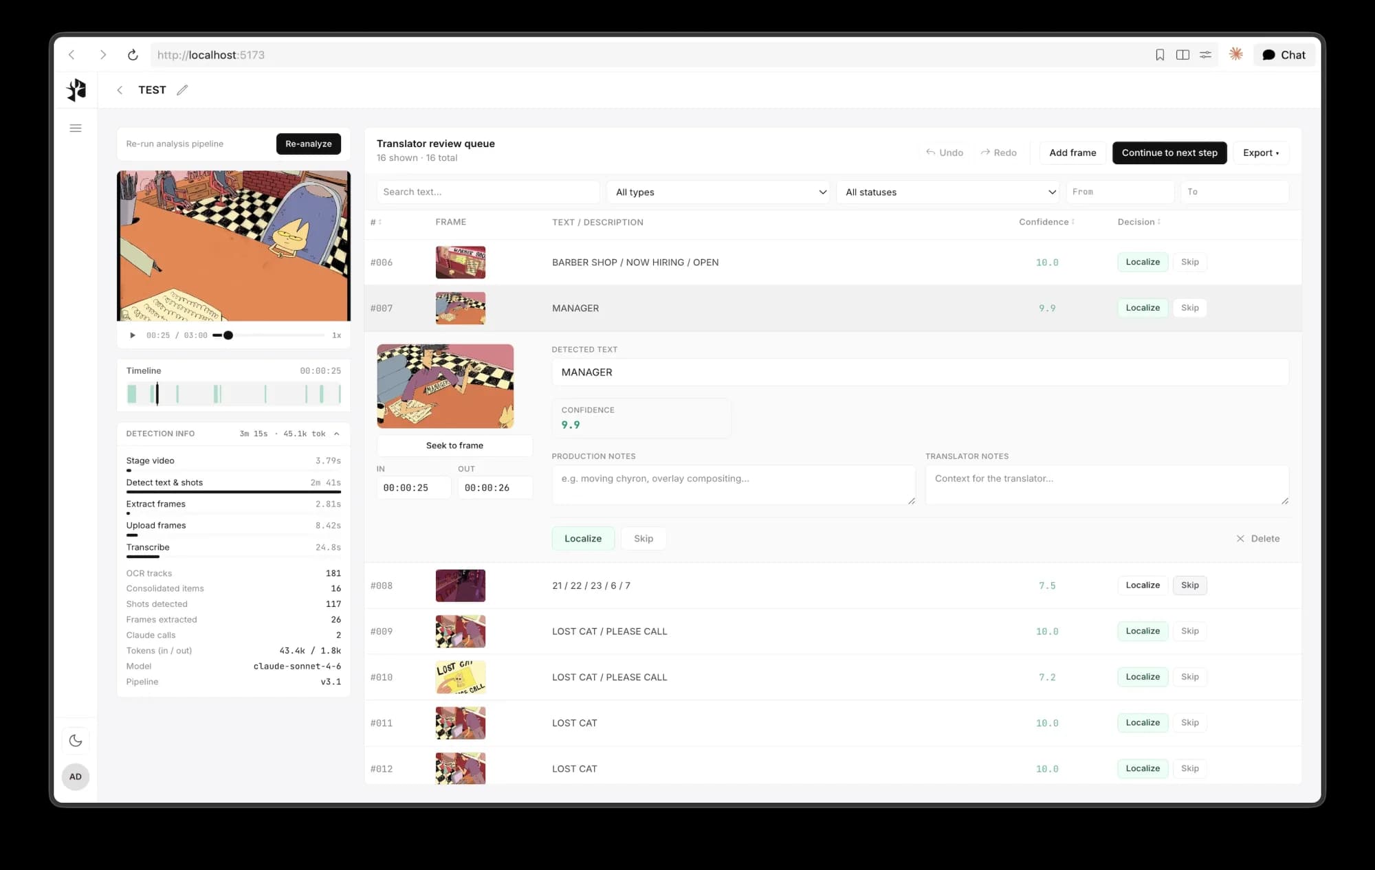The width and height of the screenshot is (1375, 870).
Task: Click the Re-analyze button
Action: 308,144
